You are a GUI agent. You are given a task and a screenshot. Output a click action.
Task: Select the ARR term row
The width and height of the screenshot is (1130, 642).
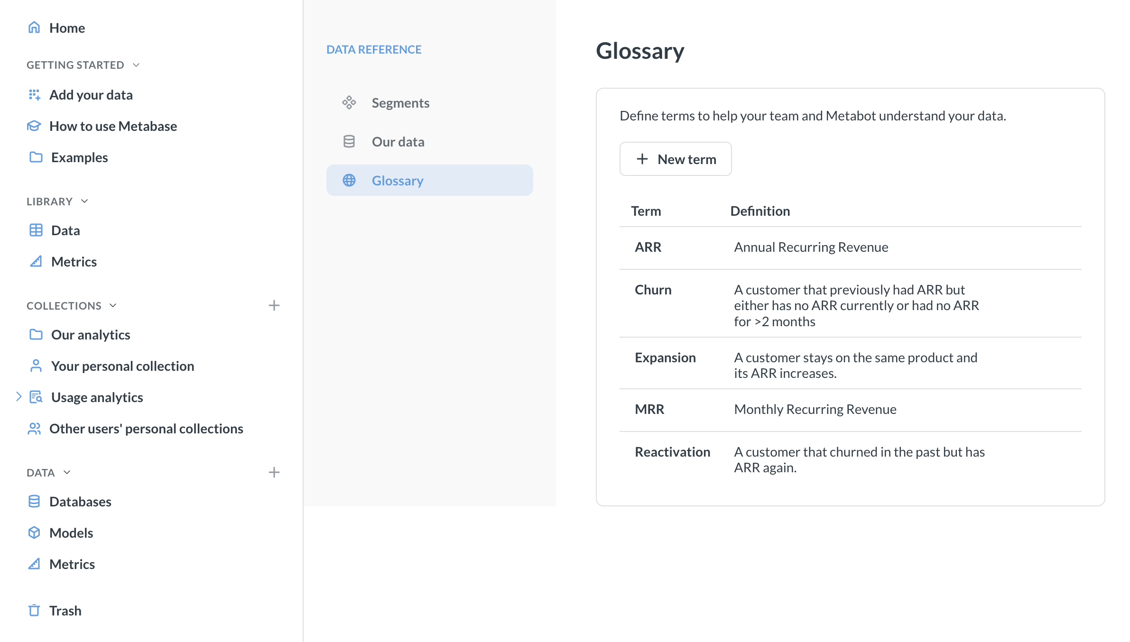(850, 248)
